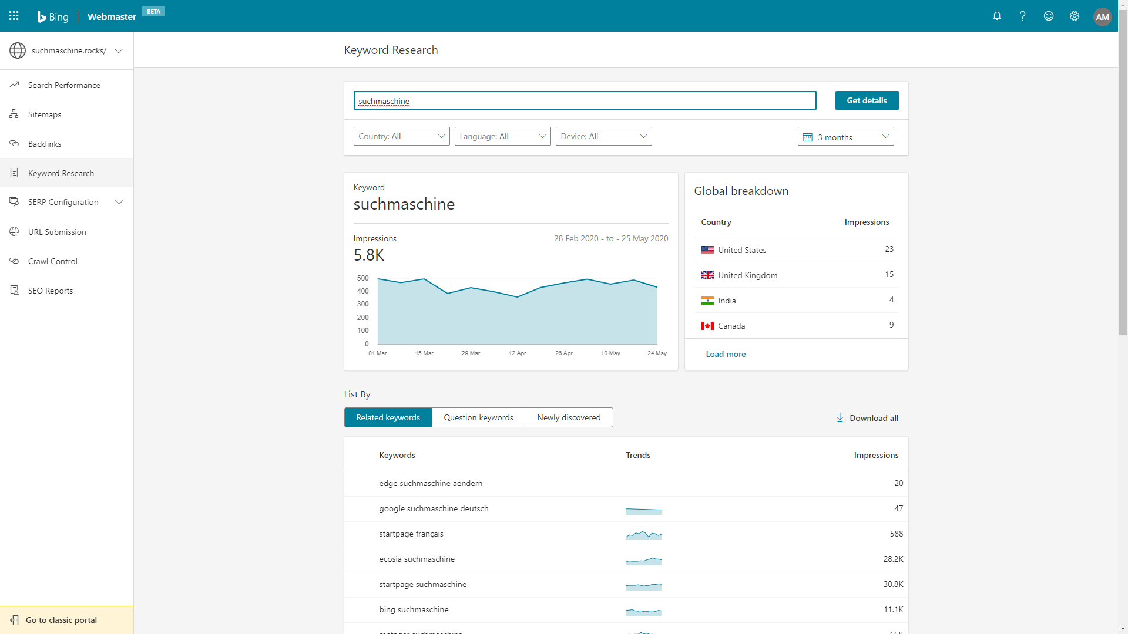Click the calendar icon in date range

point(808,137)
